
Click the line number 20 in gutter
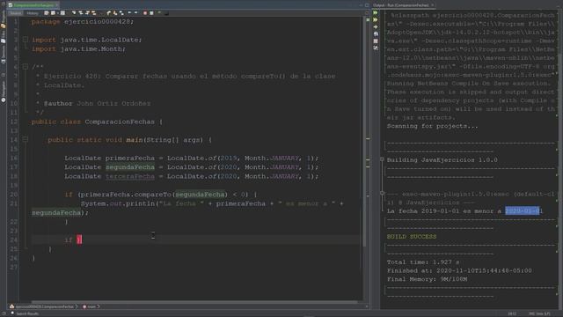[14, 195]
